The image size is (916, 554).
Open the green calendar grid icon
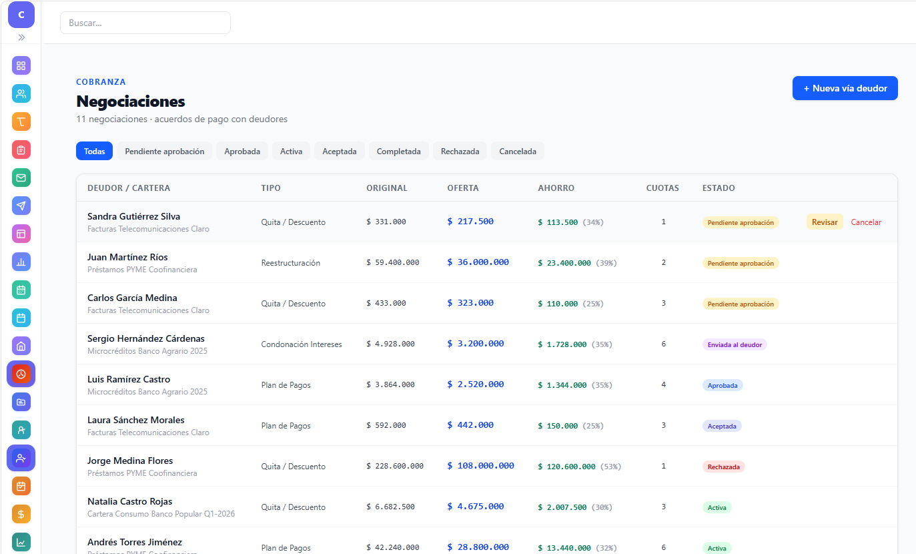point(21,290)
